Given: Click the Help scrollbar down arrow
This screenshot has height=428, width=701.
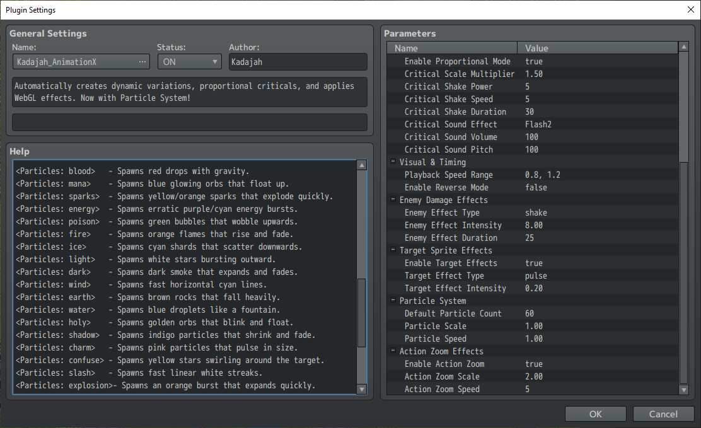Looking at the screenshot, I should coord(362,389).
